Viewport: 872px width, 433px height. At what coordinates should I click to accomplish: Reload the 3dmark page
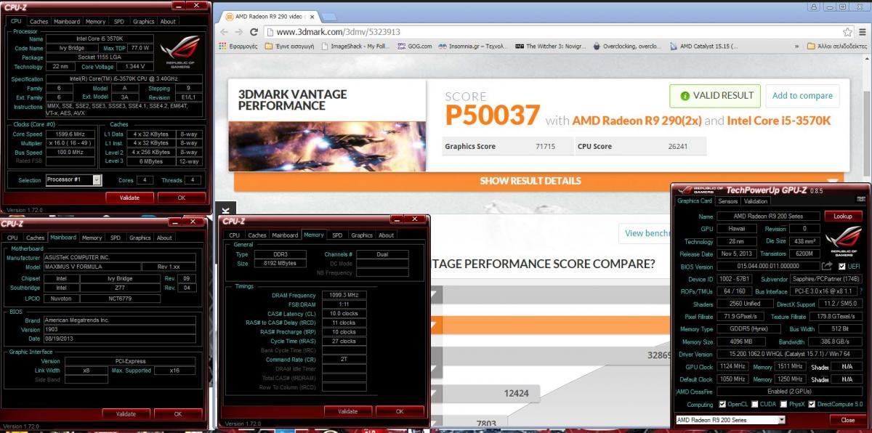254,32
